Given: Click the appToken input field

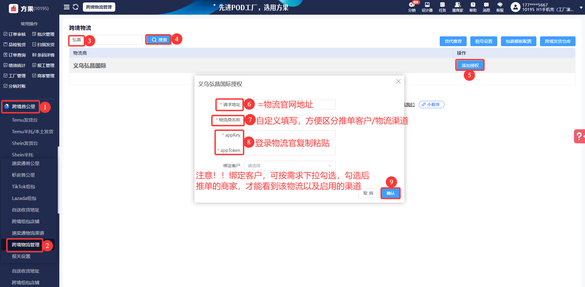Looking at the screenshot, I should 290,150.
